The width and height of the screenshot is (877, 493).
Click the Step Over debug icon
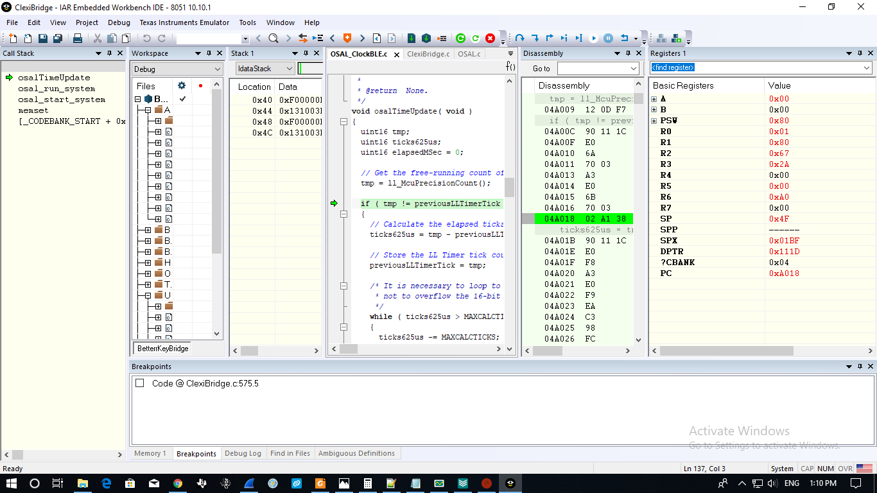[x=520, y=39]
